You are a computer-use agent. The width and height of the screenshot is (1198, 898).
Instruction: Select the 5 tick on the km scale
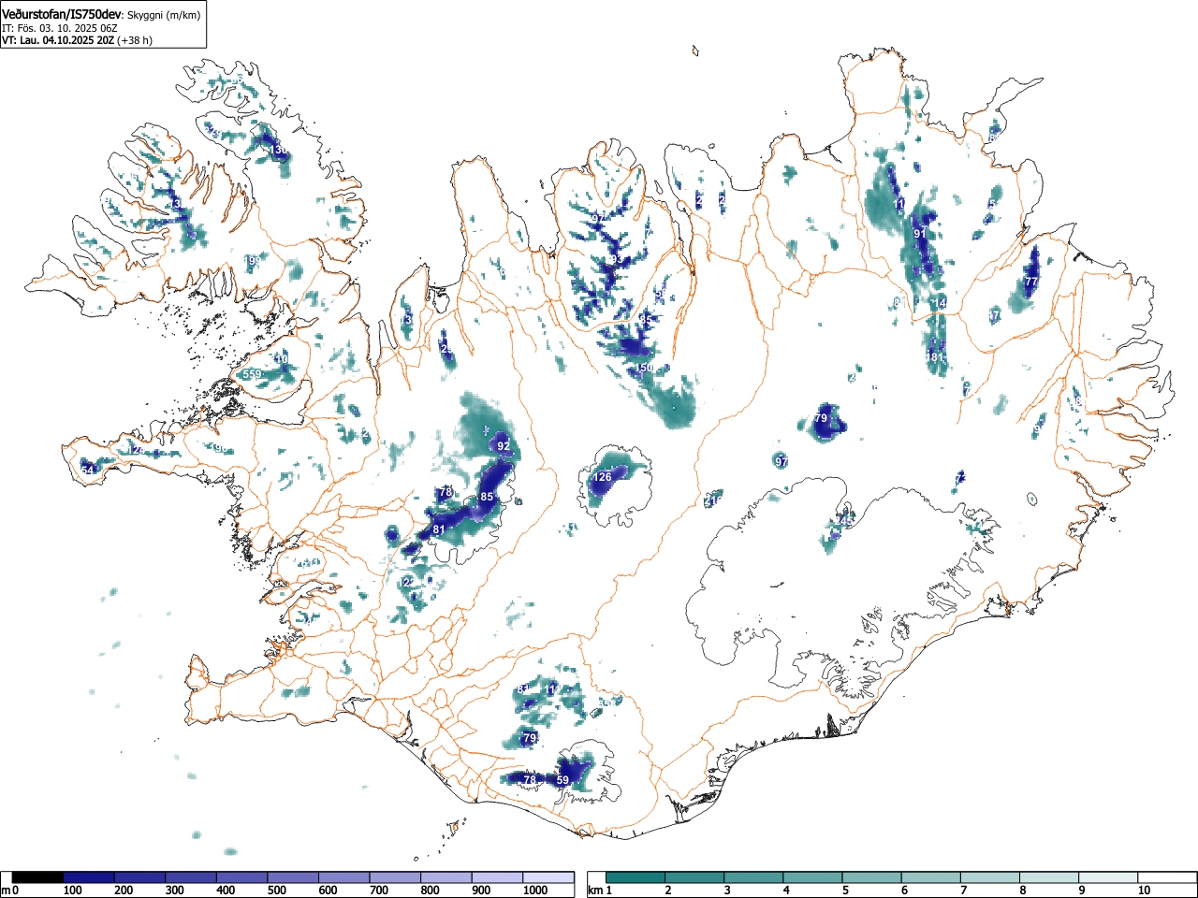(x=845, y=891)
